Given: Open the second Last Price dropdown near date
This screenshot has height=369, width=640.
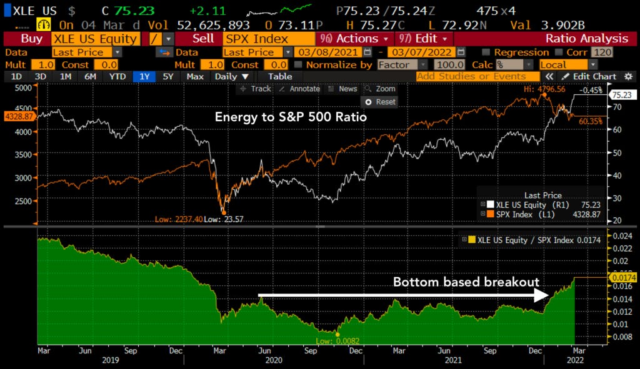Looking at the screenshot, I should coord(287,52).
